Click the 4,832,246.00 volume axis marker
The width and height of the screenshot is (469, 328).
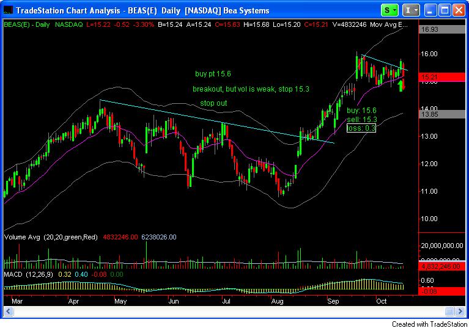[442, 266]
